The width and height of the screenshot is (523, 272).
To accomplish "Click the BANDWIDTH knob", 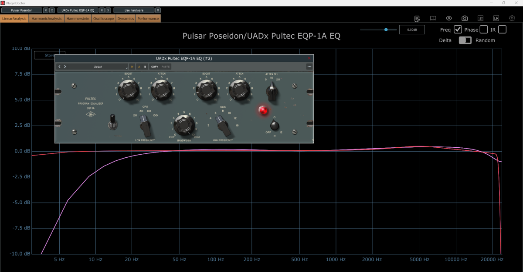I will (183, 125).
